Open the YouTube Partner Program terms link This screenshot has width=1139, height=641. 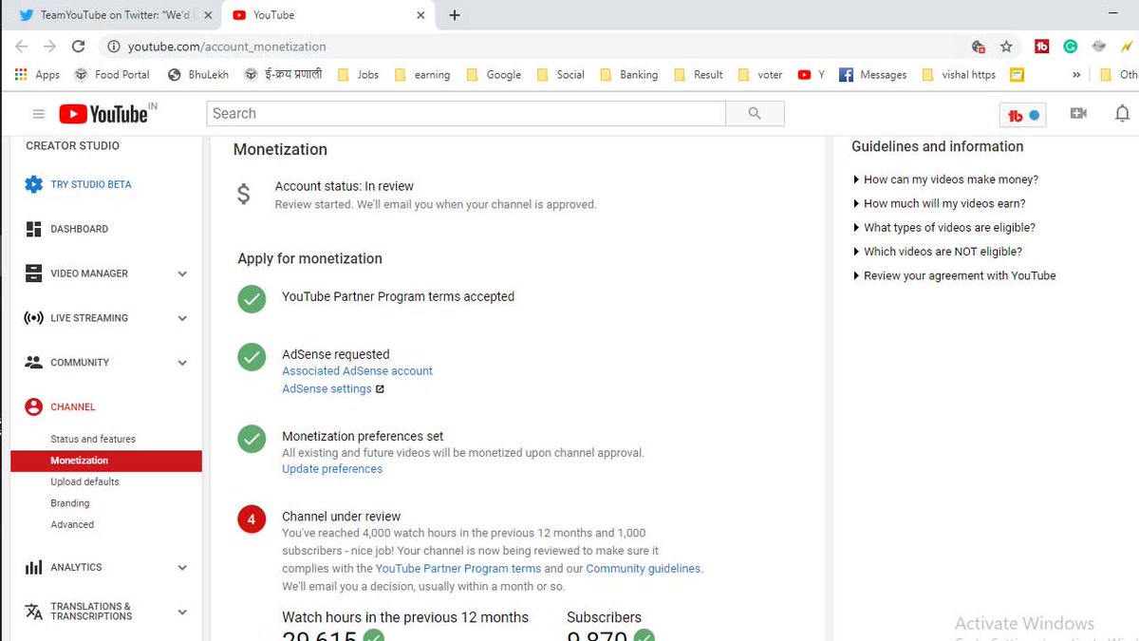tap(457, 569)
